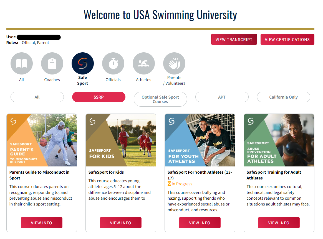Open the View Transcript button
323x239 pixels.
[234, 39]
